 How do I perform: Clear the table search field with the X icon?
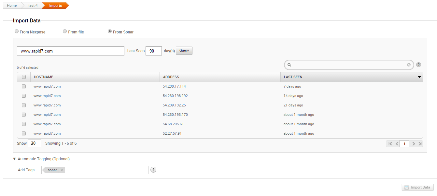409,65
